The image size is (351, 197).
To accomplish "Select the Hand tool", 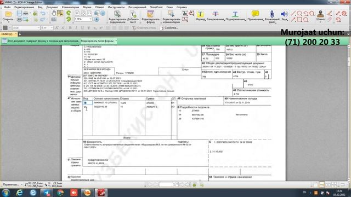I will pyautogui.click(x=54, y=13).
